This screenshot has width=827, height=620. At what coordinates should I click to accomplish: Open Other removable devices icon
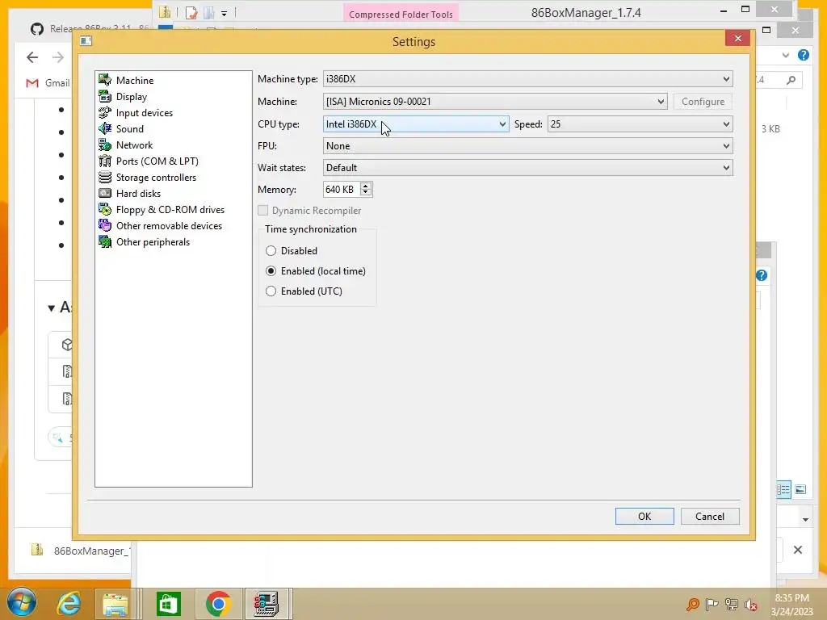coord(105,226)
